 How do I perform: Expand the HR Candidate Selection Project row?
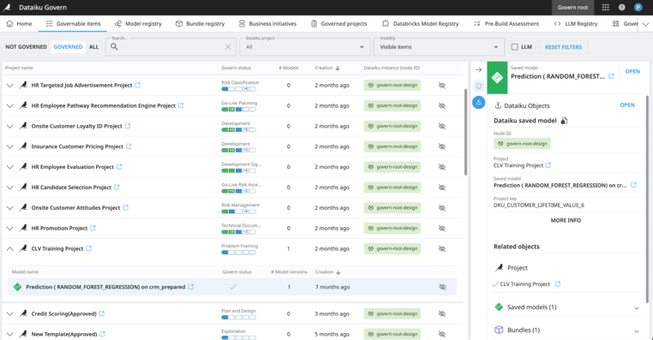(10, 188)
